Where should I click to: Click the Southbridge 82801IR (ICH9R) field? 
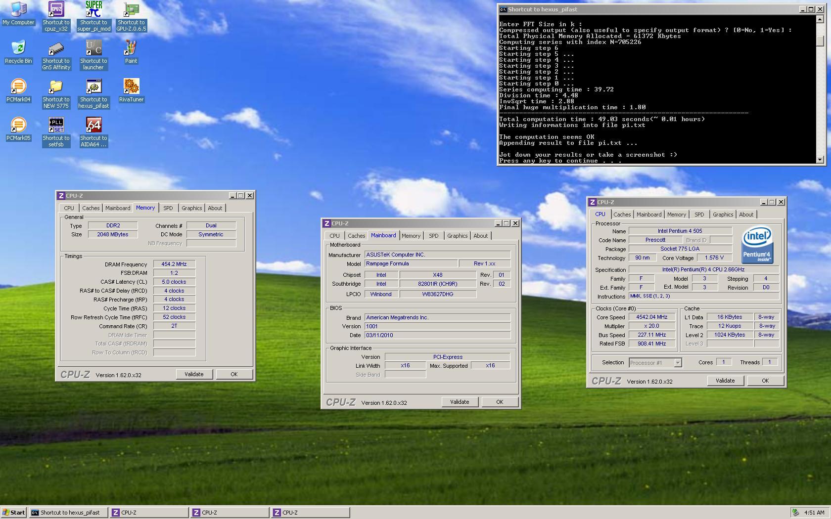(438, 284)
